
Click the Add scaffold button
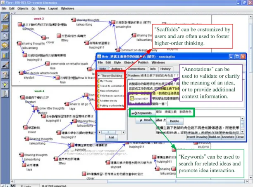coord(111,137)
